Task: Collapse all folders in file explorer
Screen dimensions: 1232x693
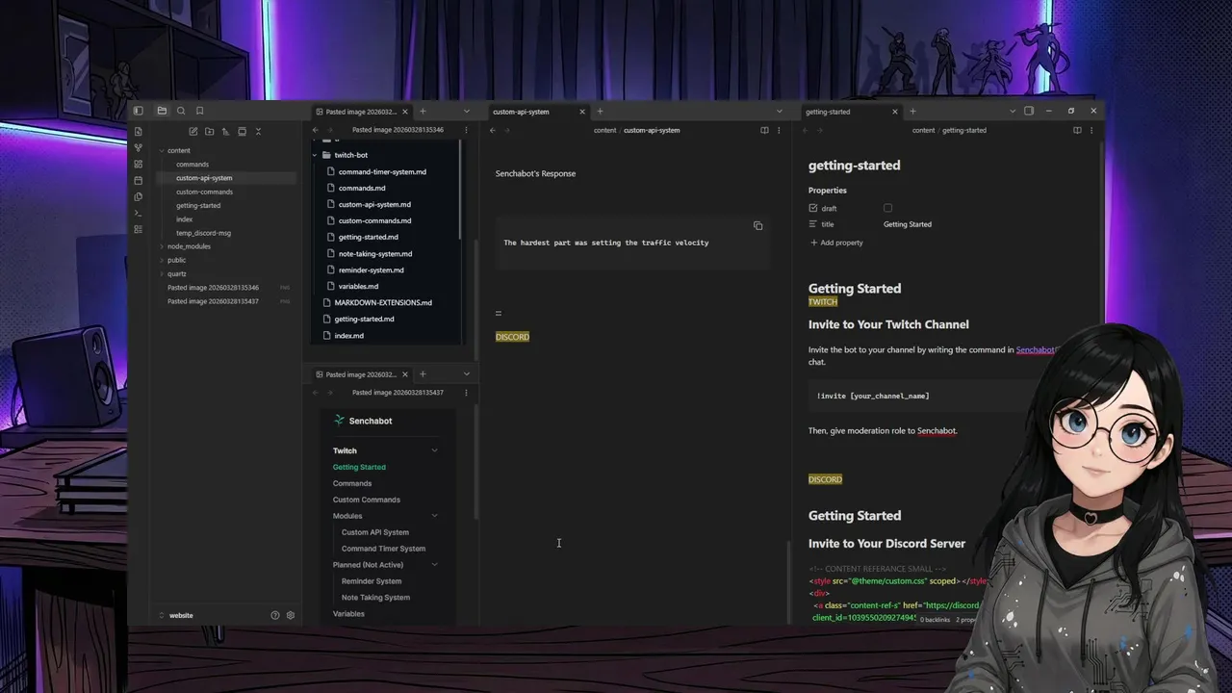Action: (258, 131)
